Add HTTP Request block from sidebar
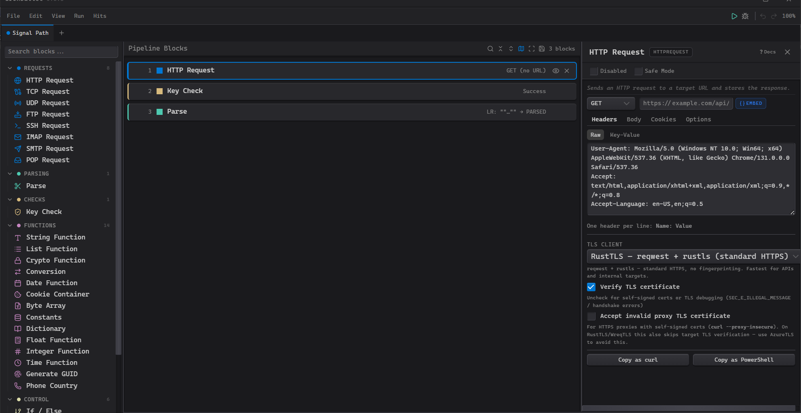 [x=49, y=80]
